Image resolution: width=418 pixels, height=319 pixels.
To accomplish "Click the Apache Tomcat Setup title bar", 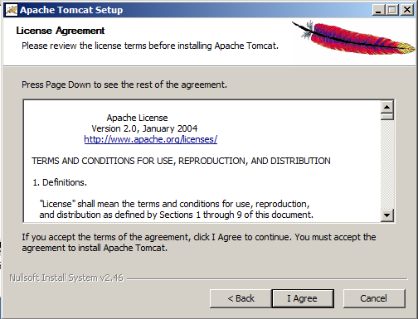I will 193,10.
